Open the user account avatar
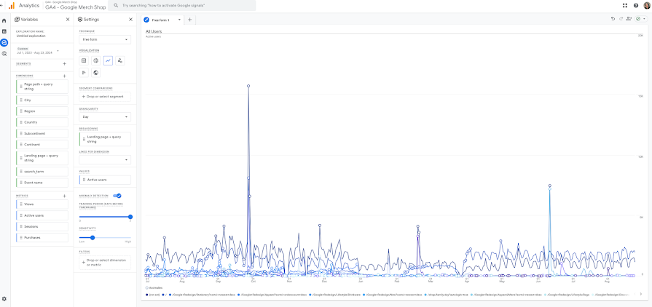 pyautogui.click(x=647, y=5)
